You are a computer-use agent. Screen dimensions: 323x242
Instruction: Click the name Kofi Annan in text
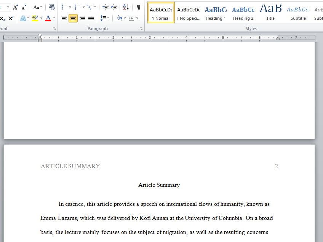pos(154,218)
